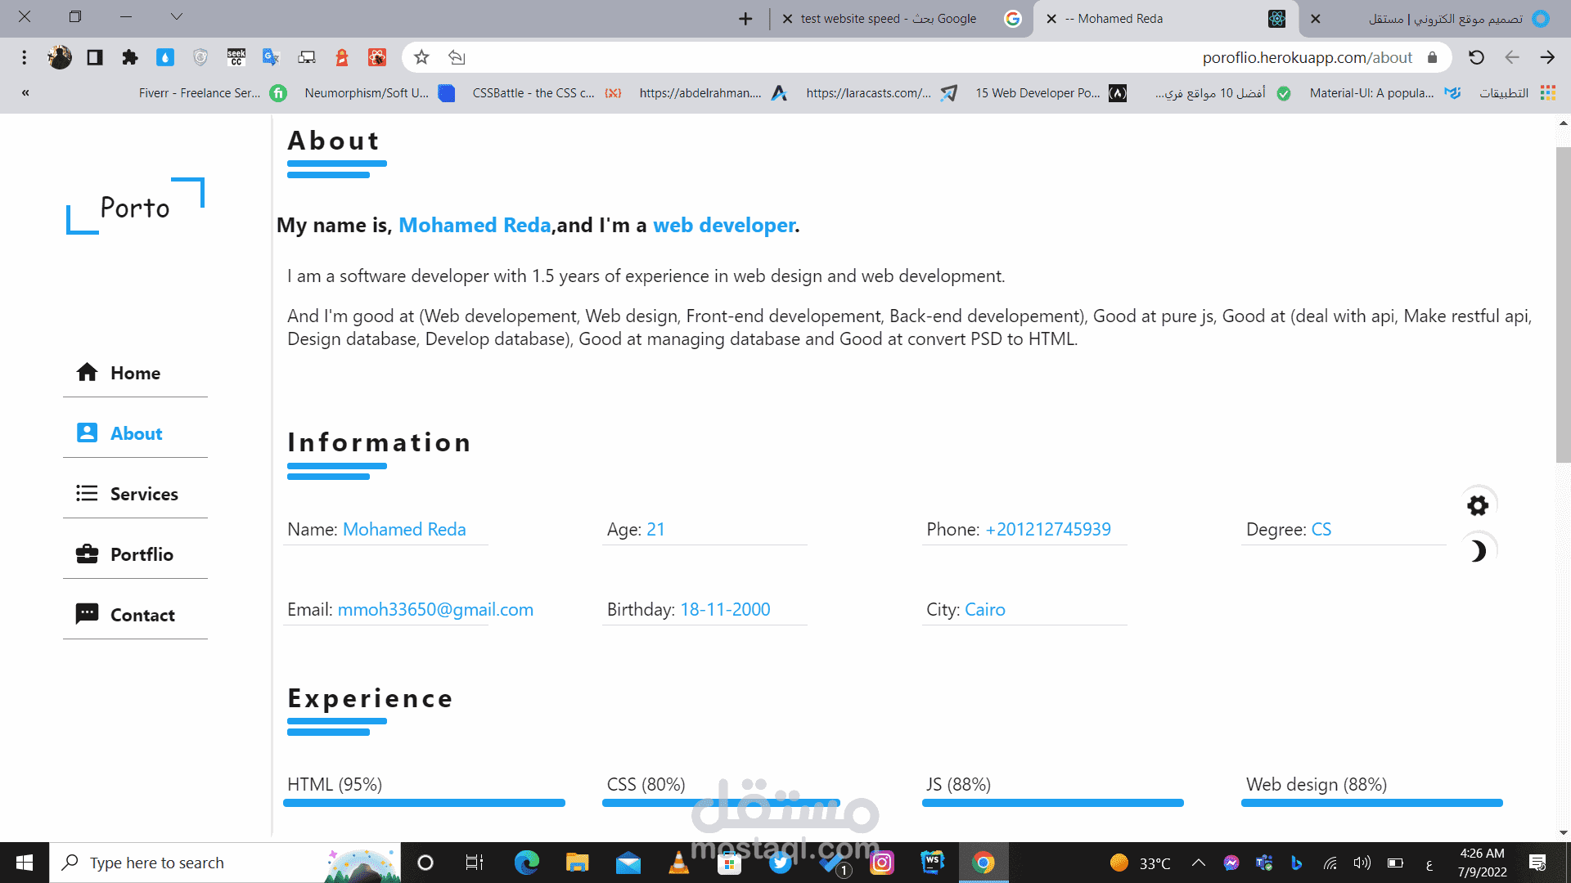
Task: Open Chrome's three-dot menu
Action: click(24, 57)
